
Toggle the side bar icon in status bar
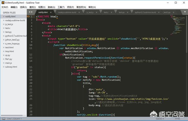3,119
